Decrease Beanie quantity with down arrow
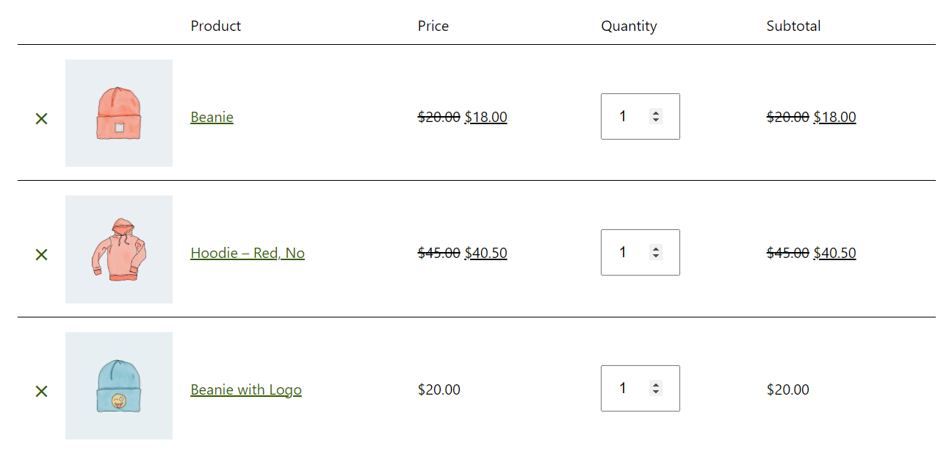 click(x=656, y=120)
